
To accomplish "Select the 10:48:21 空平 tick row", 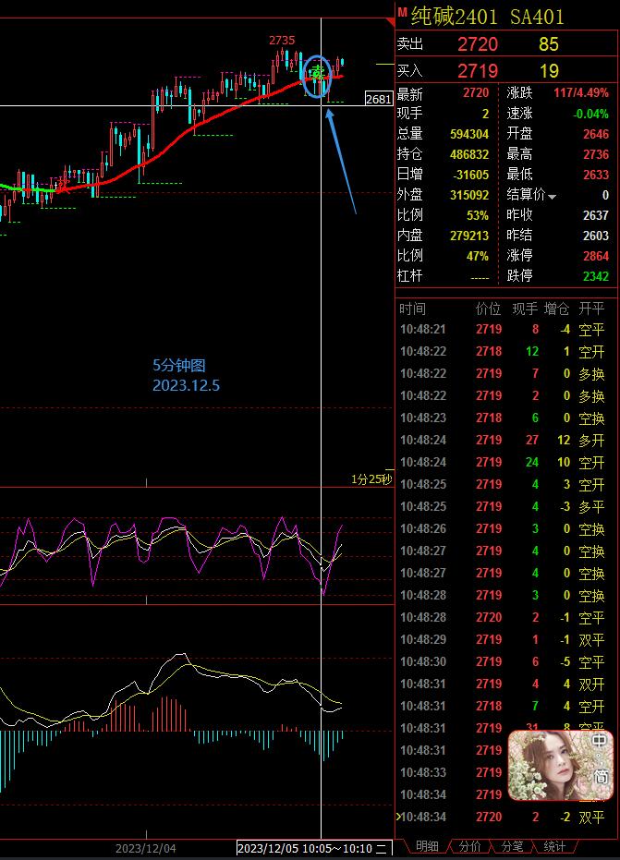I will pos(502,330).
